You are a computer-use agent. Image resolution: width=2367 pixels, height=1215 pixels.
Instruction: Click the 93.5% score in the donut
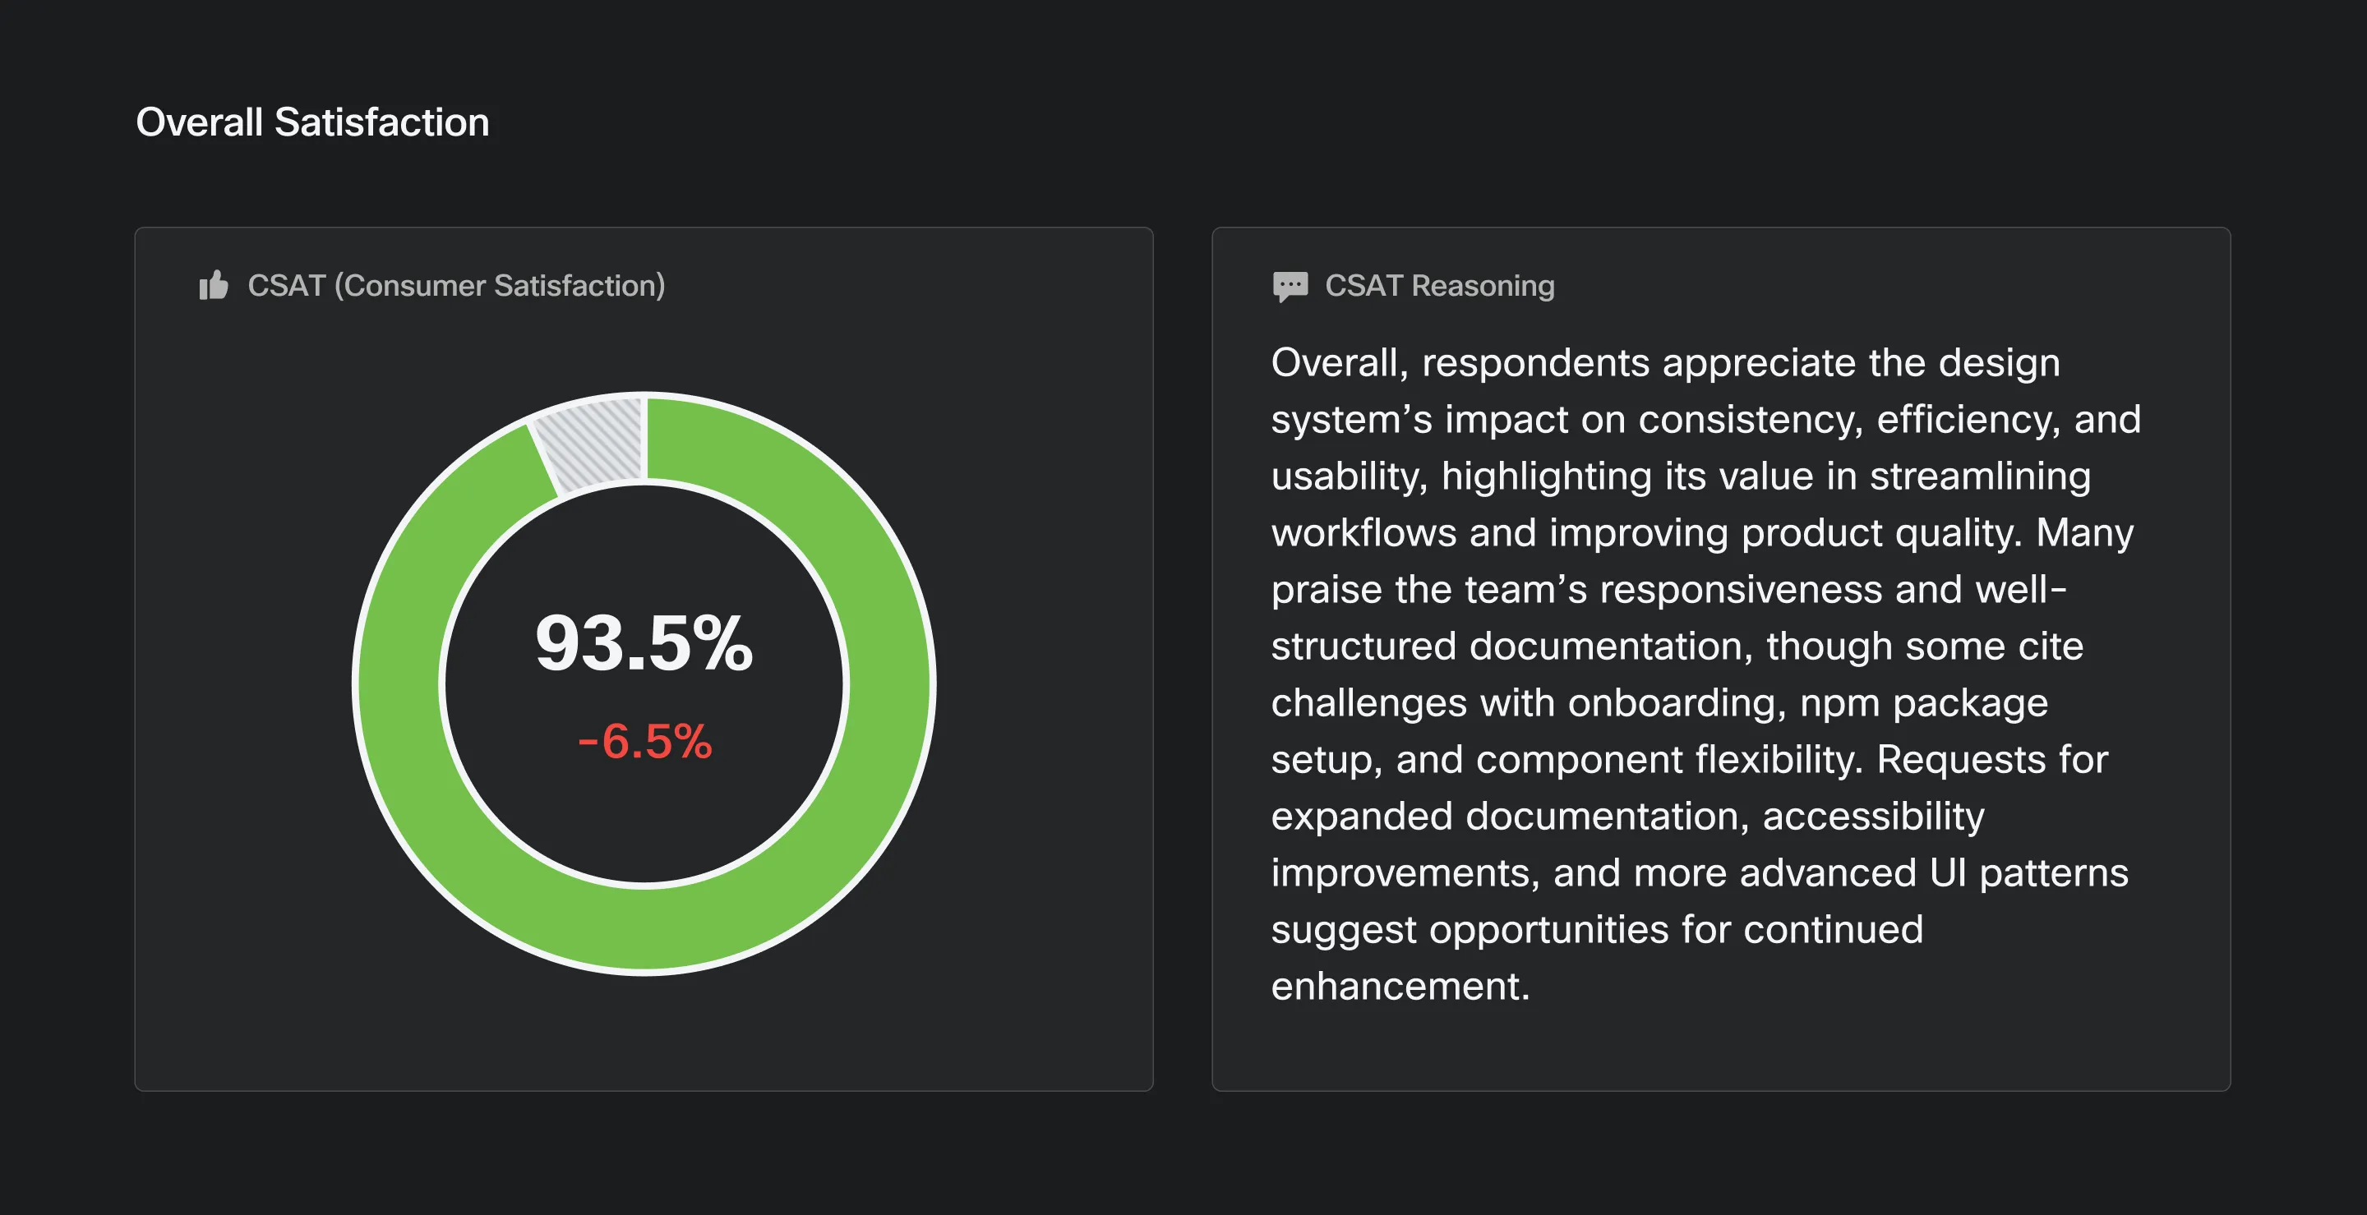click(644, 643)
